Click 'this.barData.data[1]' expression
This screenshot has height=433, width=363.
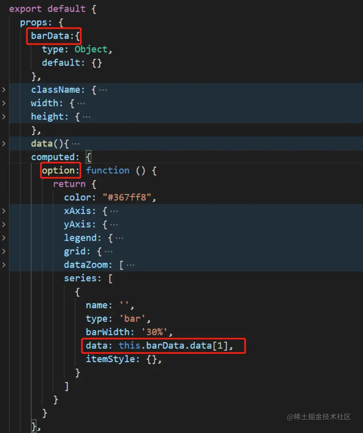click(x=174, y=346)
